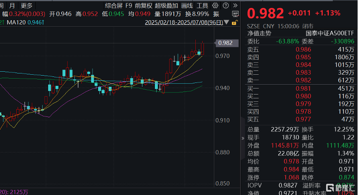The height and width of the screenshot is (195, 358).
Task: Open the 工具 tools menu
Action: coord(202,6)
